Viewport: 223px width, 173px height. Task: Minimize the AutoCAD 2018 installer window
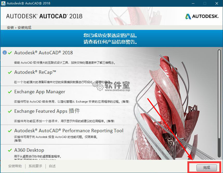click(x=193, y=3)
